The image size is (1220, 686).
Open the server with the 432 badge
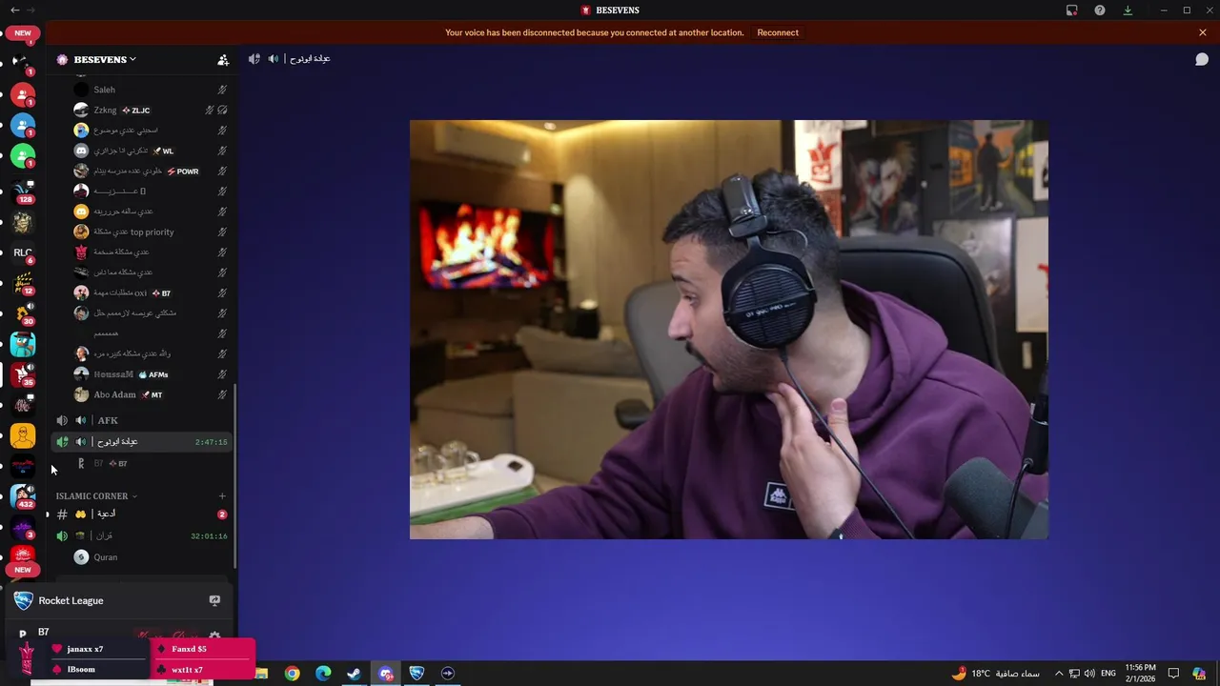[x=23, y=496]
